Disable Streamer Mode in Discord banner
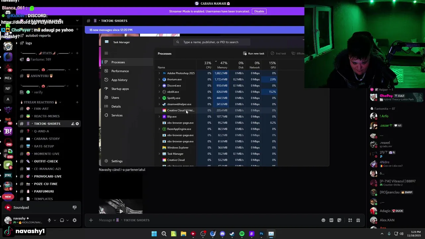The width and height of the screenshot is (425, 239). (259, 11)
